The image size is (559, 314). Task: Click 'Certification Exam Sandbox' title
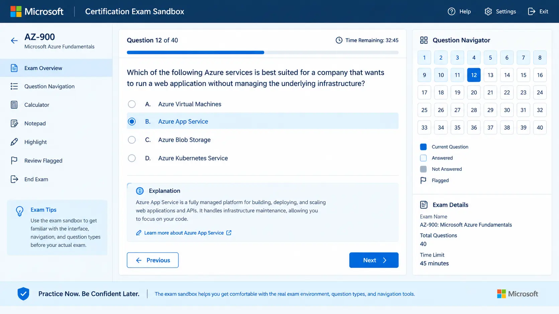(134, 11)
